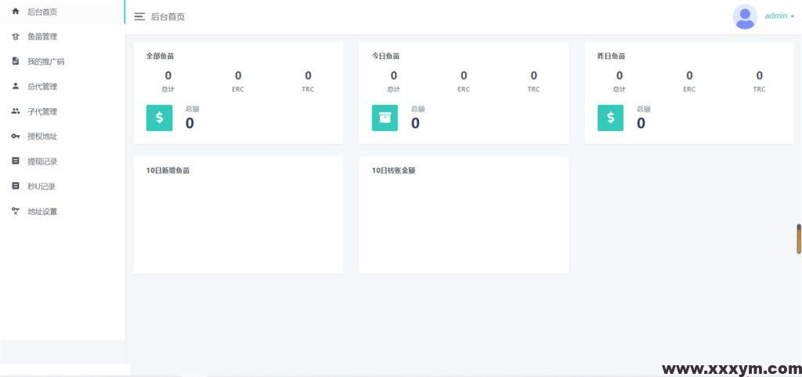Click the archive box icon in the 今日鱼苗 card
This screenshot has width=802, height=377.
coord(385,118)
